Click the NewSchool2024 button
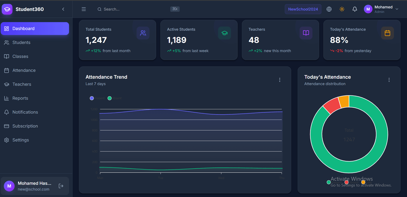This screenshot has width=407, height=197. pos(303,9)
